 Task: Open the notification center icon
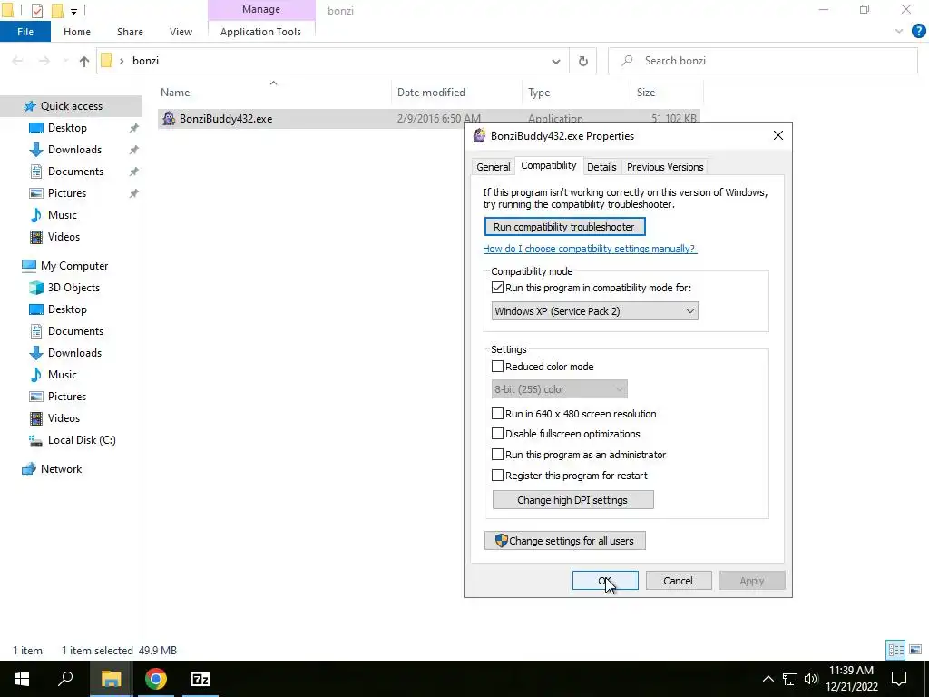click(899, 679)
